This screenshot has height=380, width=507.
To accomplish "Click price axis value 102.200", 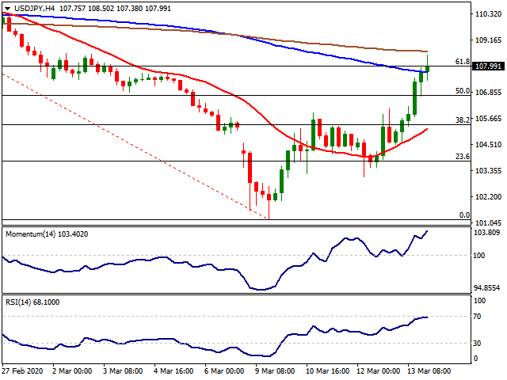I will point(488,197).
